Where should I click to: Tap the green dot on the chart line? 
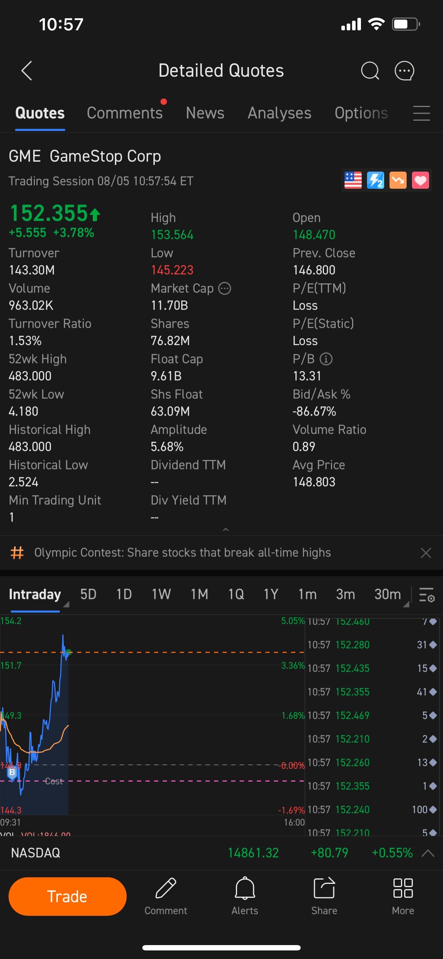pos(68,652)
